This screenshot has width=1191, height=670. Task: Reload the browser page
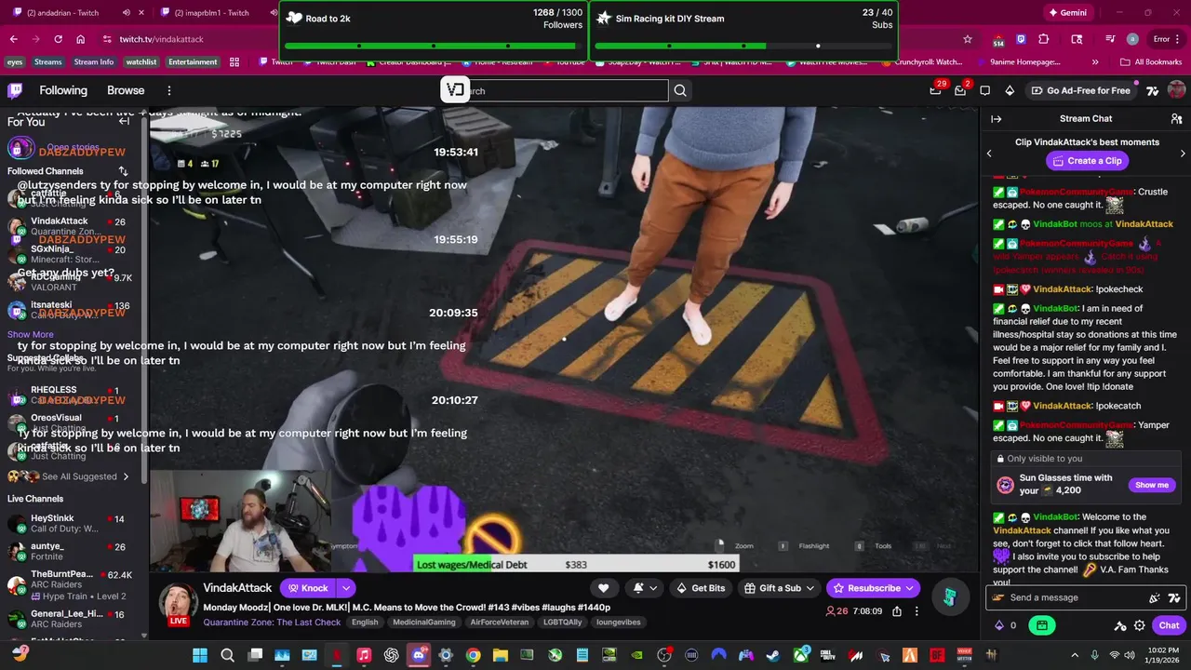(x=58, y=39)
